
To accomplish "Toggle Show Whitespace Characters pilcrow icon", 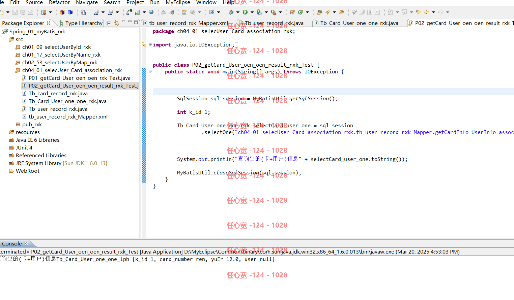I will pos(377,12).
